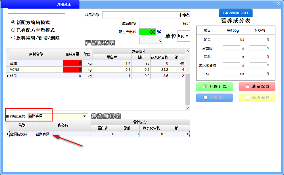284x175 pixels.
Task: Click the 清空配方 clear recipe button
Action: (x=257, y=86)
